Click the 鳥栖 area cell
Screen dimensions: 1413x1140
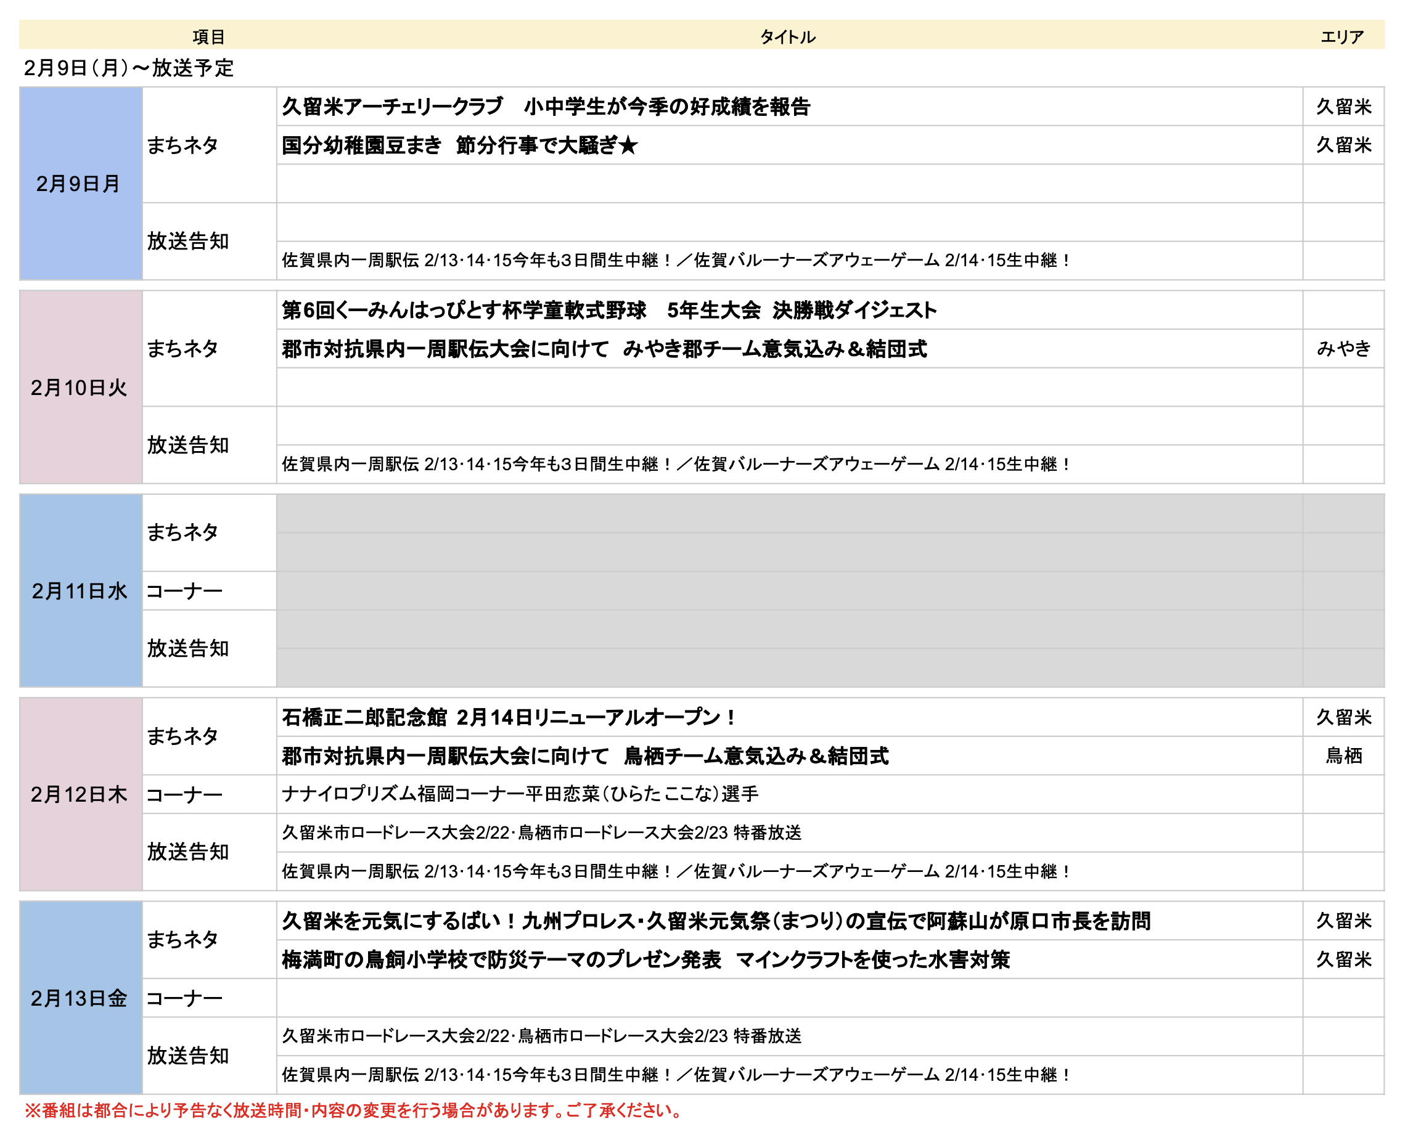[x=1344, y=756]
